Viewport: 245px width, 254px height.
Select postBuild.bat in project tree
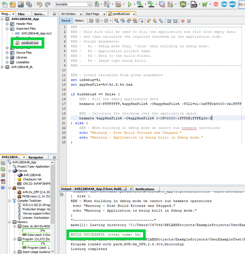[x=30, y=43]
